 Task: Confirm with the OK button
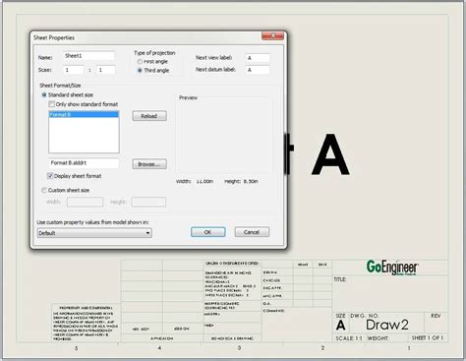click(x=208, y=232)
